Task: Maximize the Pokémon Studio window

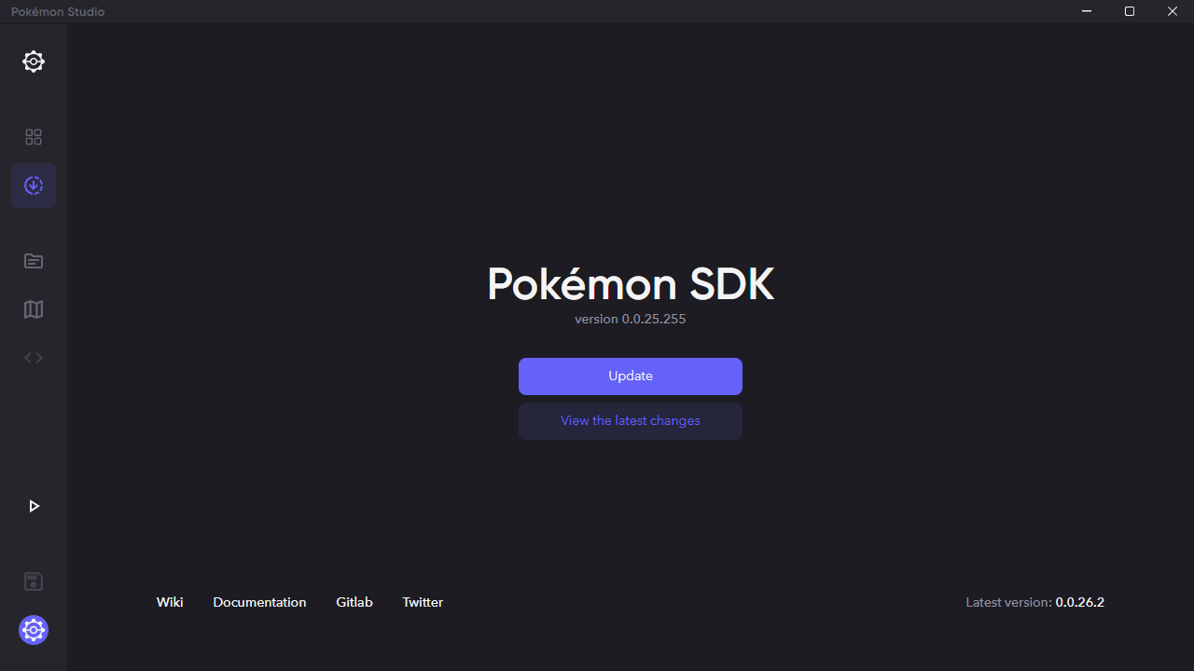Action: click(1130, 11)
